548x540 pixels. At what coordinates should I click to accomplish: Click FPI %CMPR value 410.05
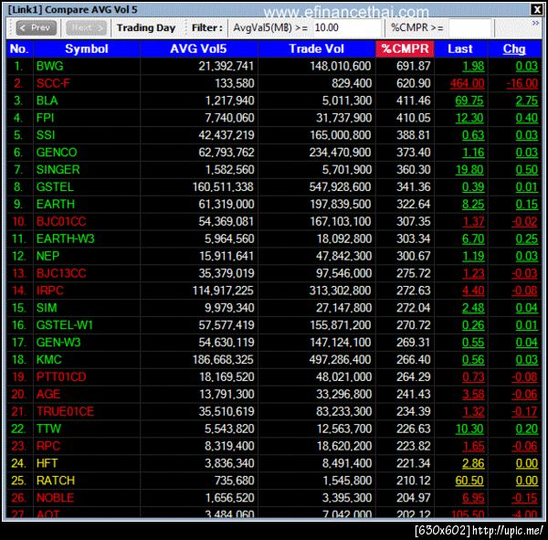pyautogui.click(x=414, y=118)
